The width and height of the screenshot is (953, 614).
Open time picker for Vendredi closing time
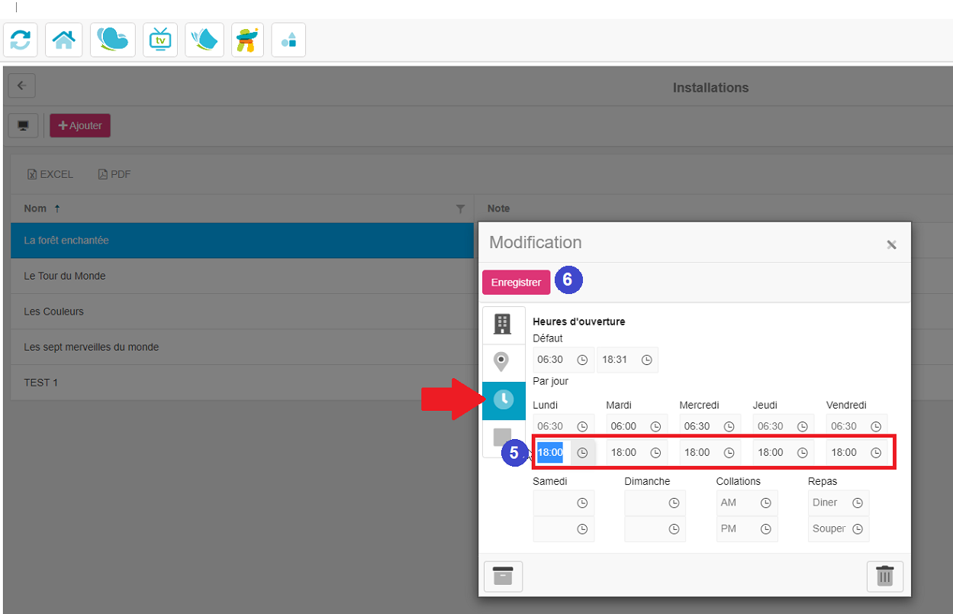click(x=875, y=452)
